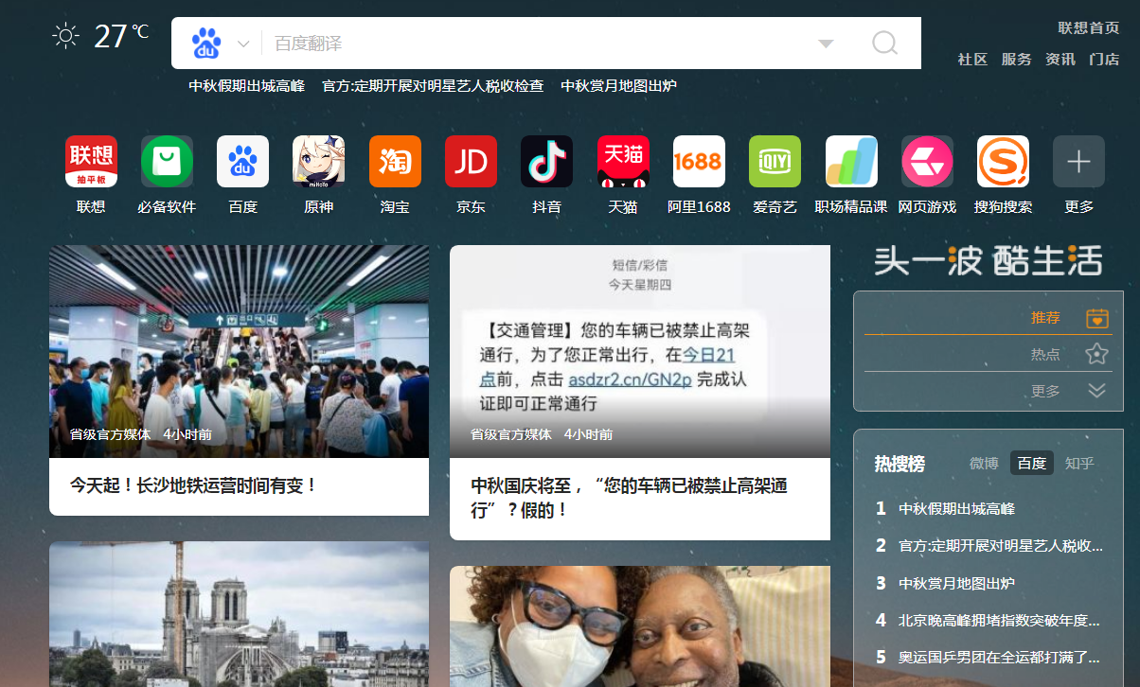Open the Genshin Impact (原神) icon
This screenshot has width=1140, height=687.
318,162
